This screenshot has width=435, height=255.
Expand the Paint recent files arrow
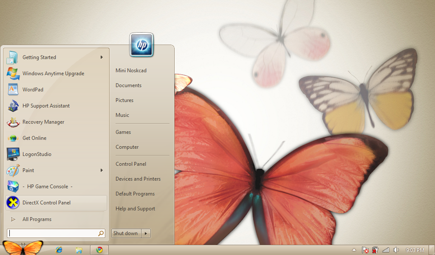(x=102, y=170)
